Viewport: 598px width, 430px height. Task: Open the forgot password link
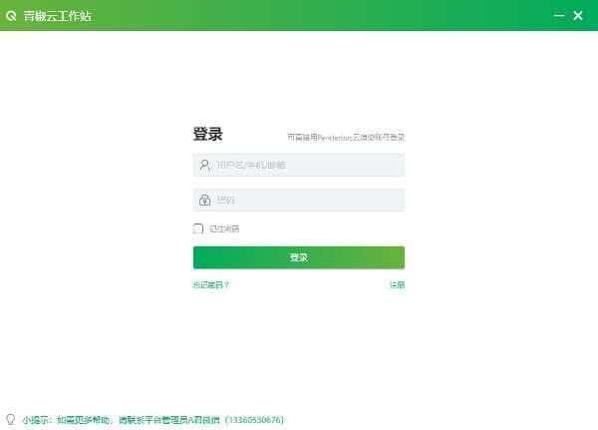coord(210,284)
